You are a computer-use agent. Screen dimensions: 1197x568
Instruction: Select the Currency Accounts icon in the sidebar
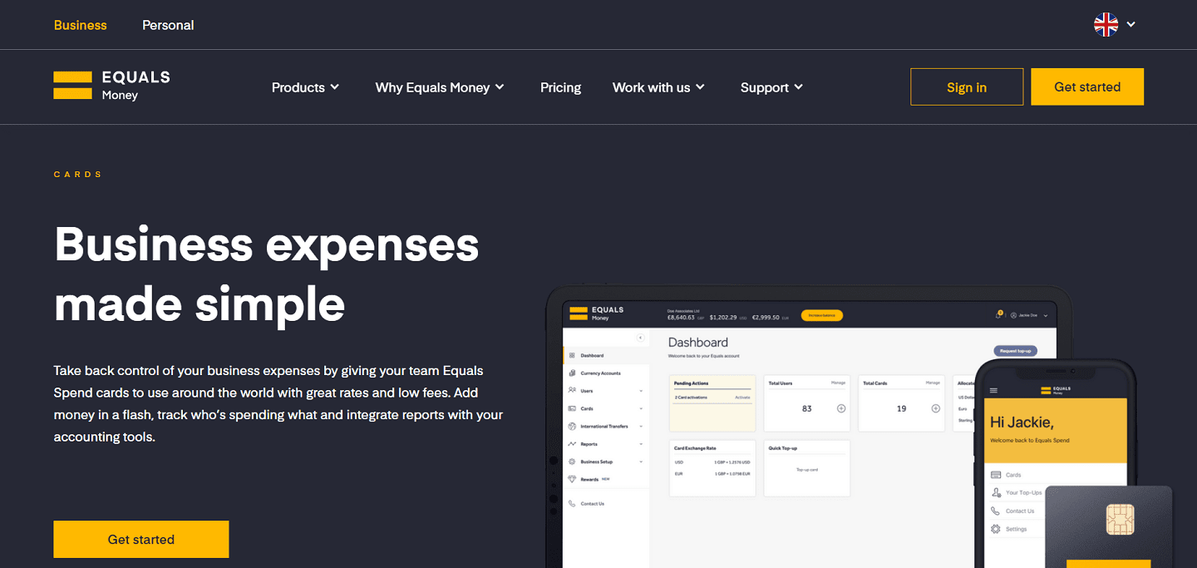[x=572, y=373]
